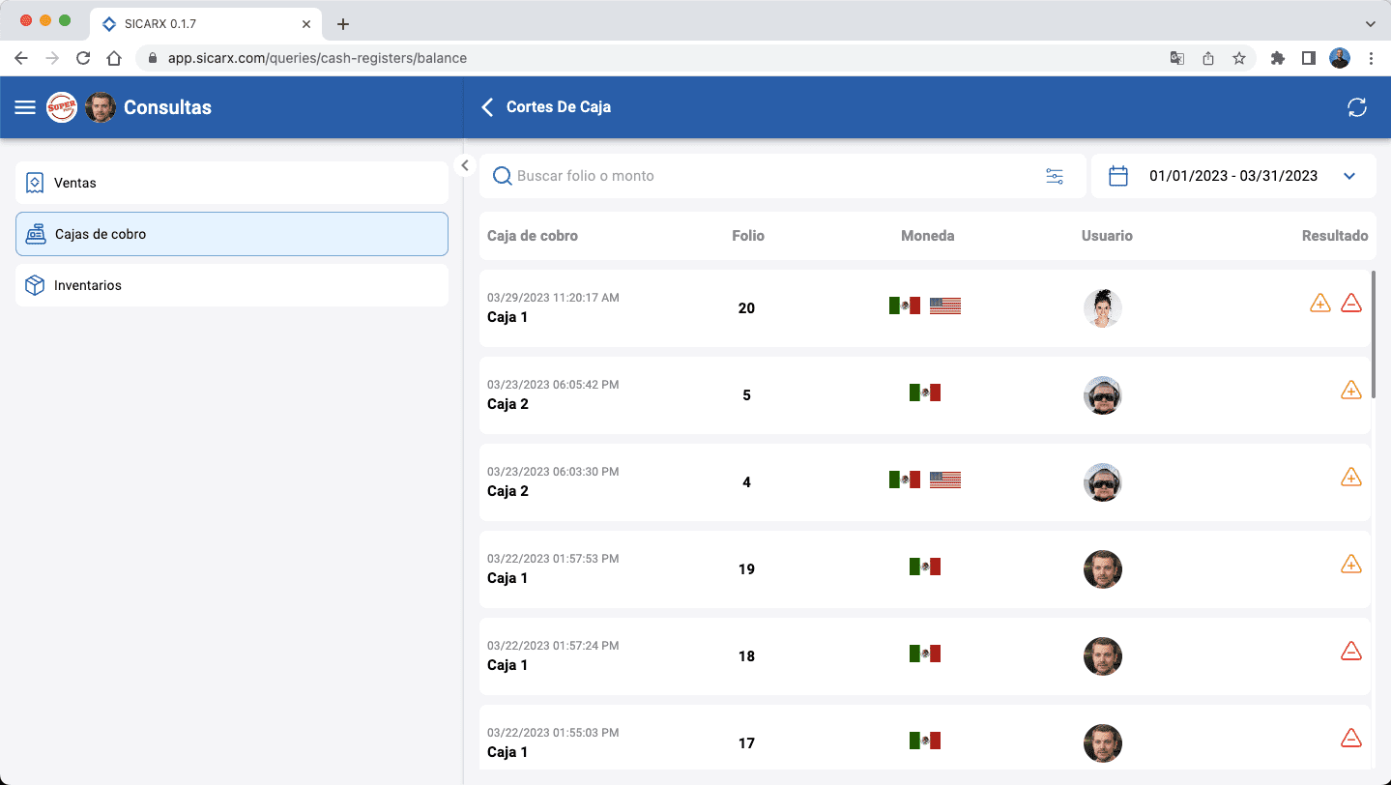Open the search filter settings icon
1391x785 pixels.
1055,176
